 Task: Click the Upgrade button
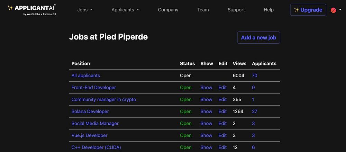point(308,10)
